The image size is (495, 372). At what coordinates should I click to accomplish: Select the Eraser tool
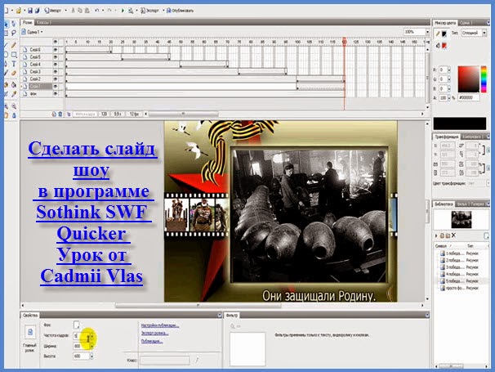14,73
